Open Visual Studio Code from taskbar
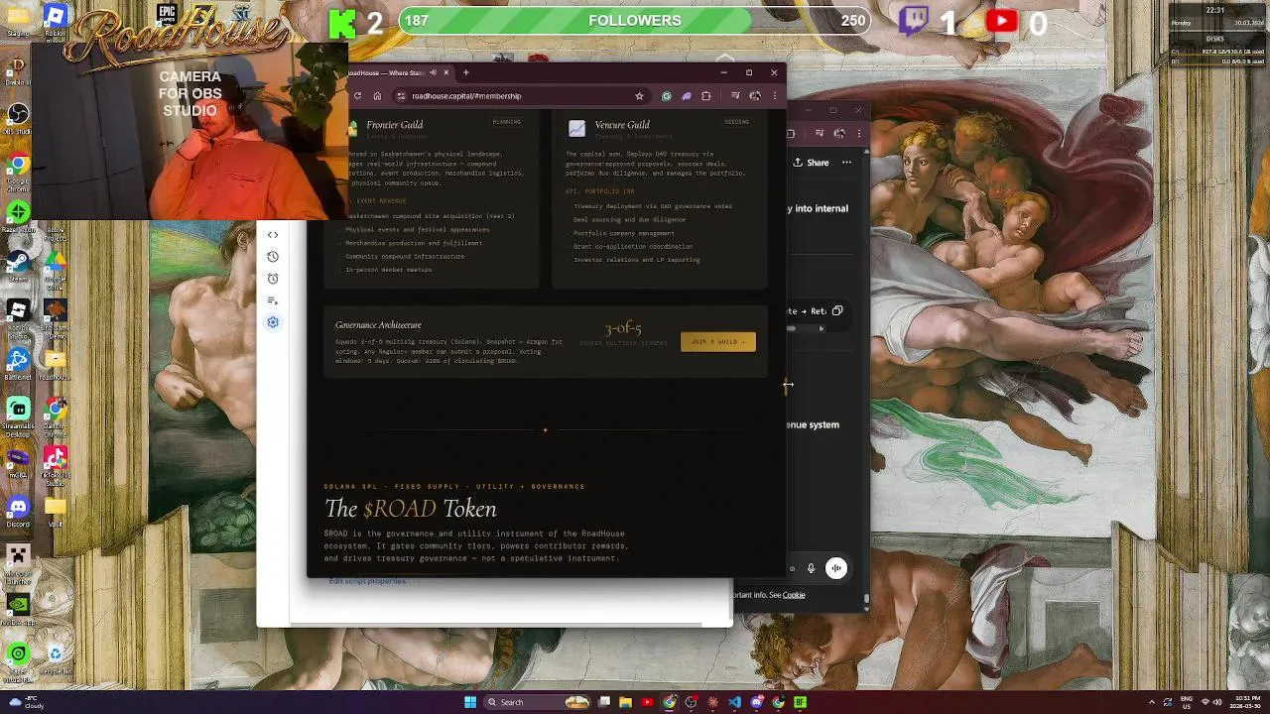This screenshot has width=1270, height=714. tap(734, 702)
